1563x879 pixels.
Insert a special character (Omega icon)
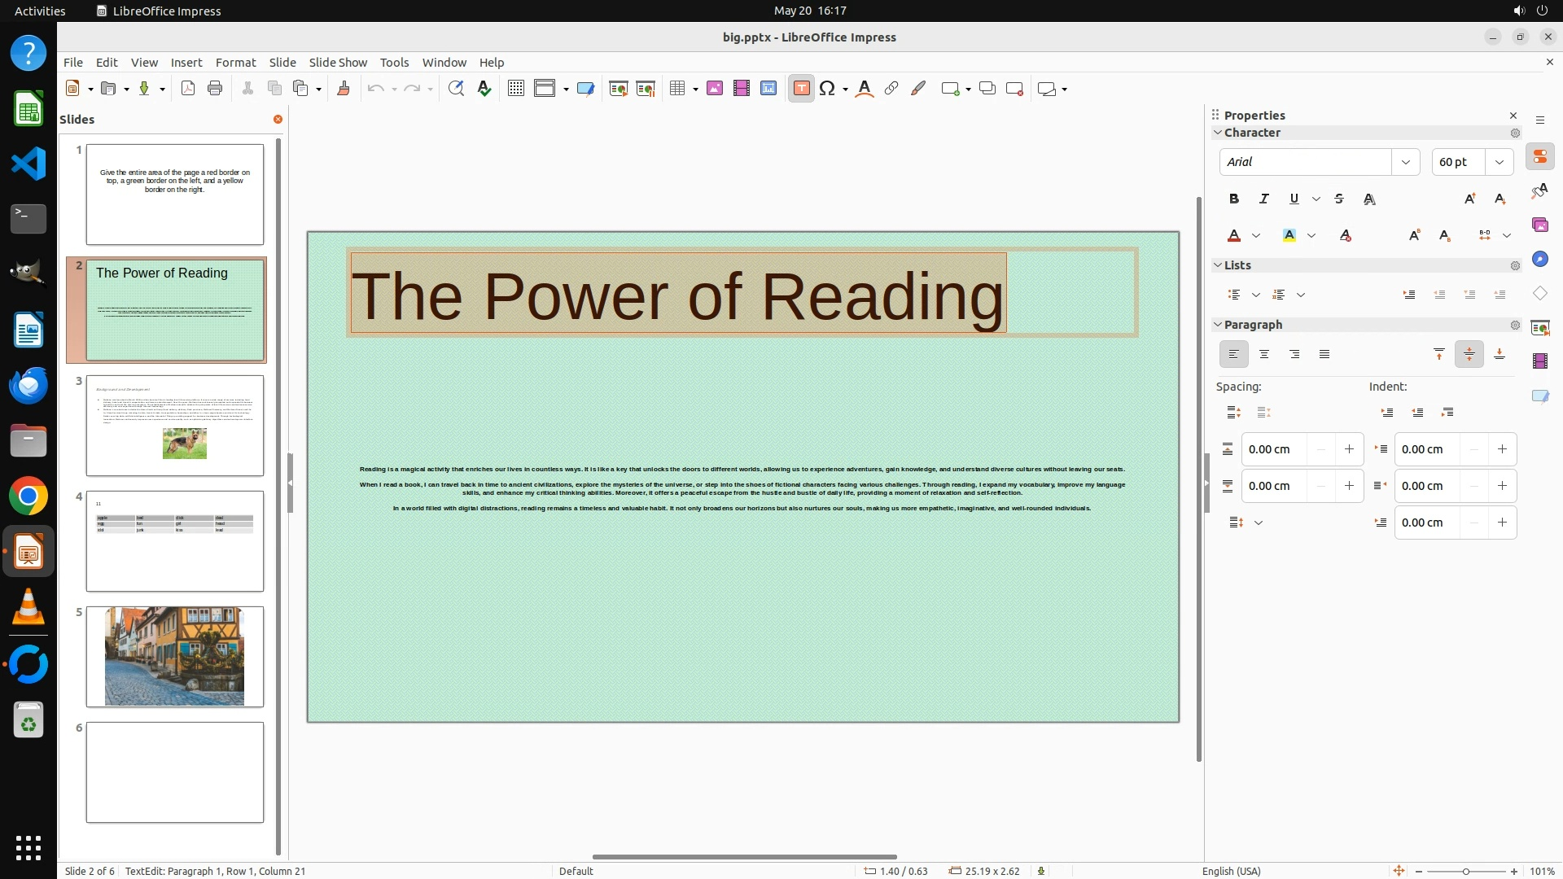point(827,89)
